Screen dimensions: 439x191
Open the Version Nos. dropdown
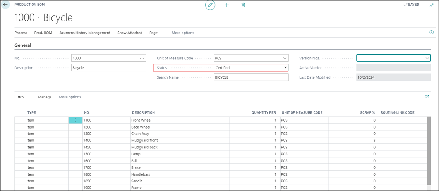427,58
